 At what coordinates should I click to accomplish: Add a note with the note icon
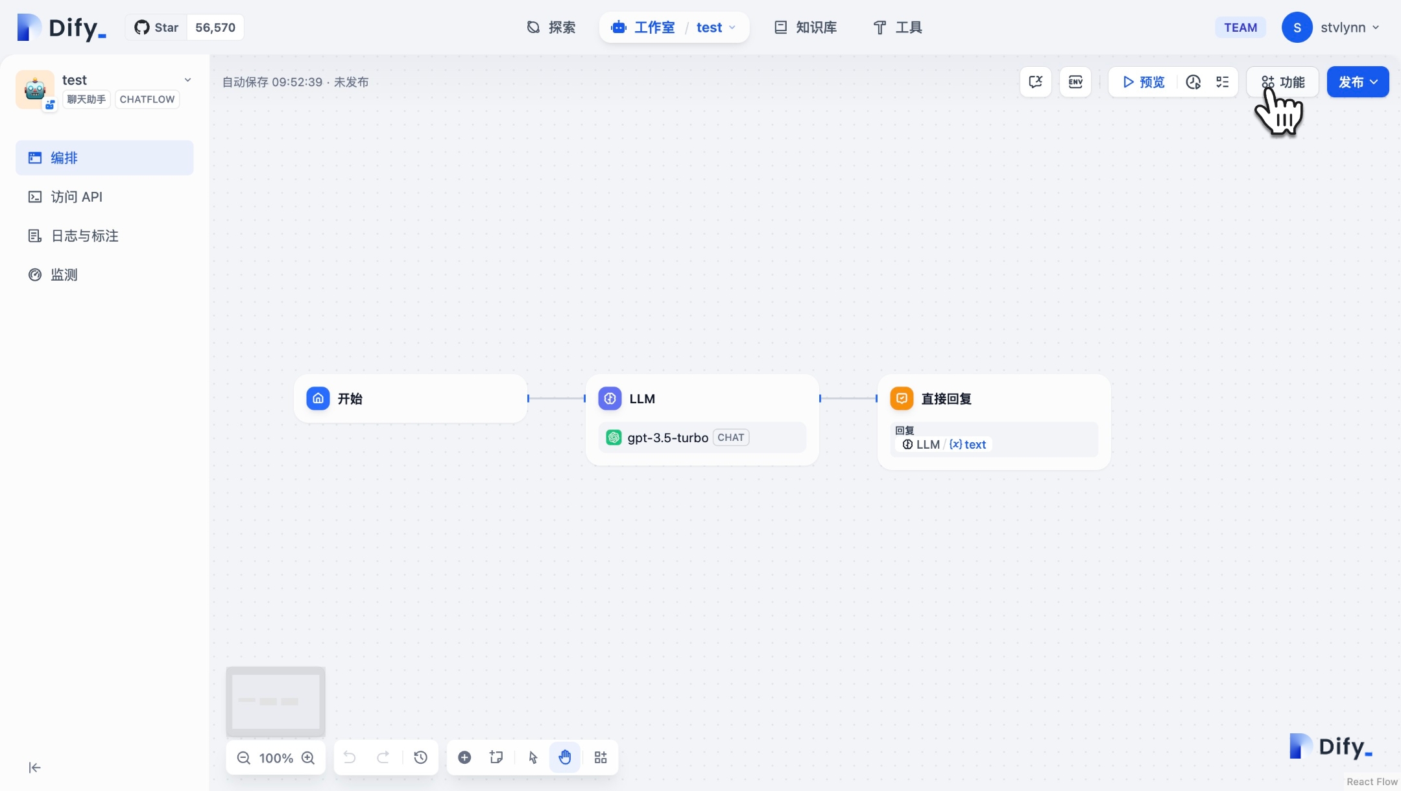(x=496, y=757)
